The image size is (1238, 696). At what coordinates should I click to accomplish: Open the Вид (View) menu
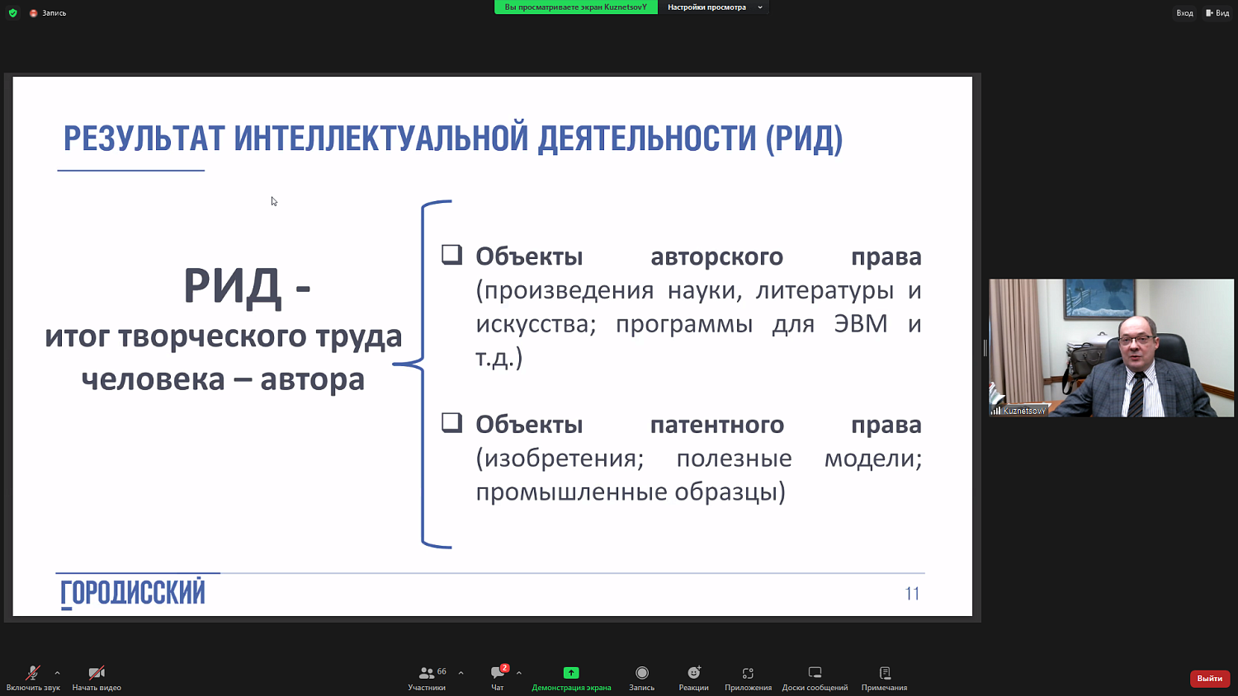[x=1219, y=12]
